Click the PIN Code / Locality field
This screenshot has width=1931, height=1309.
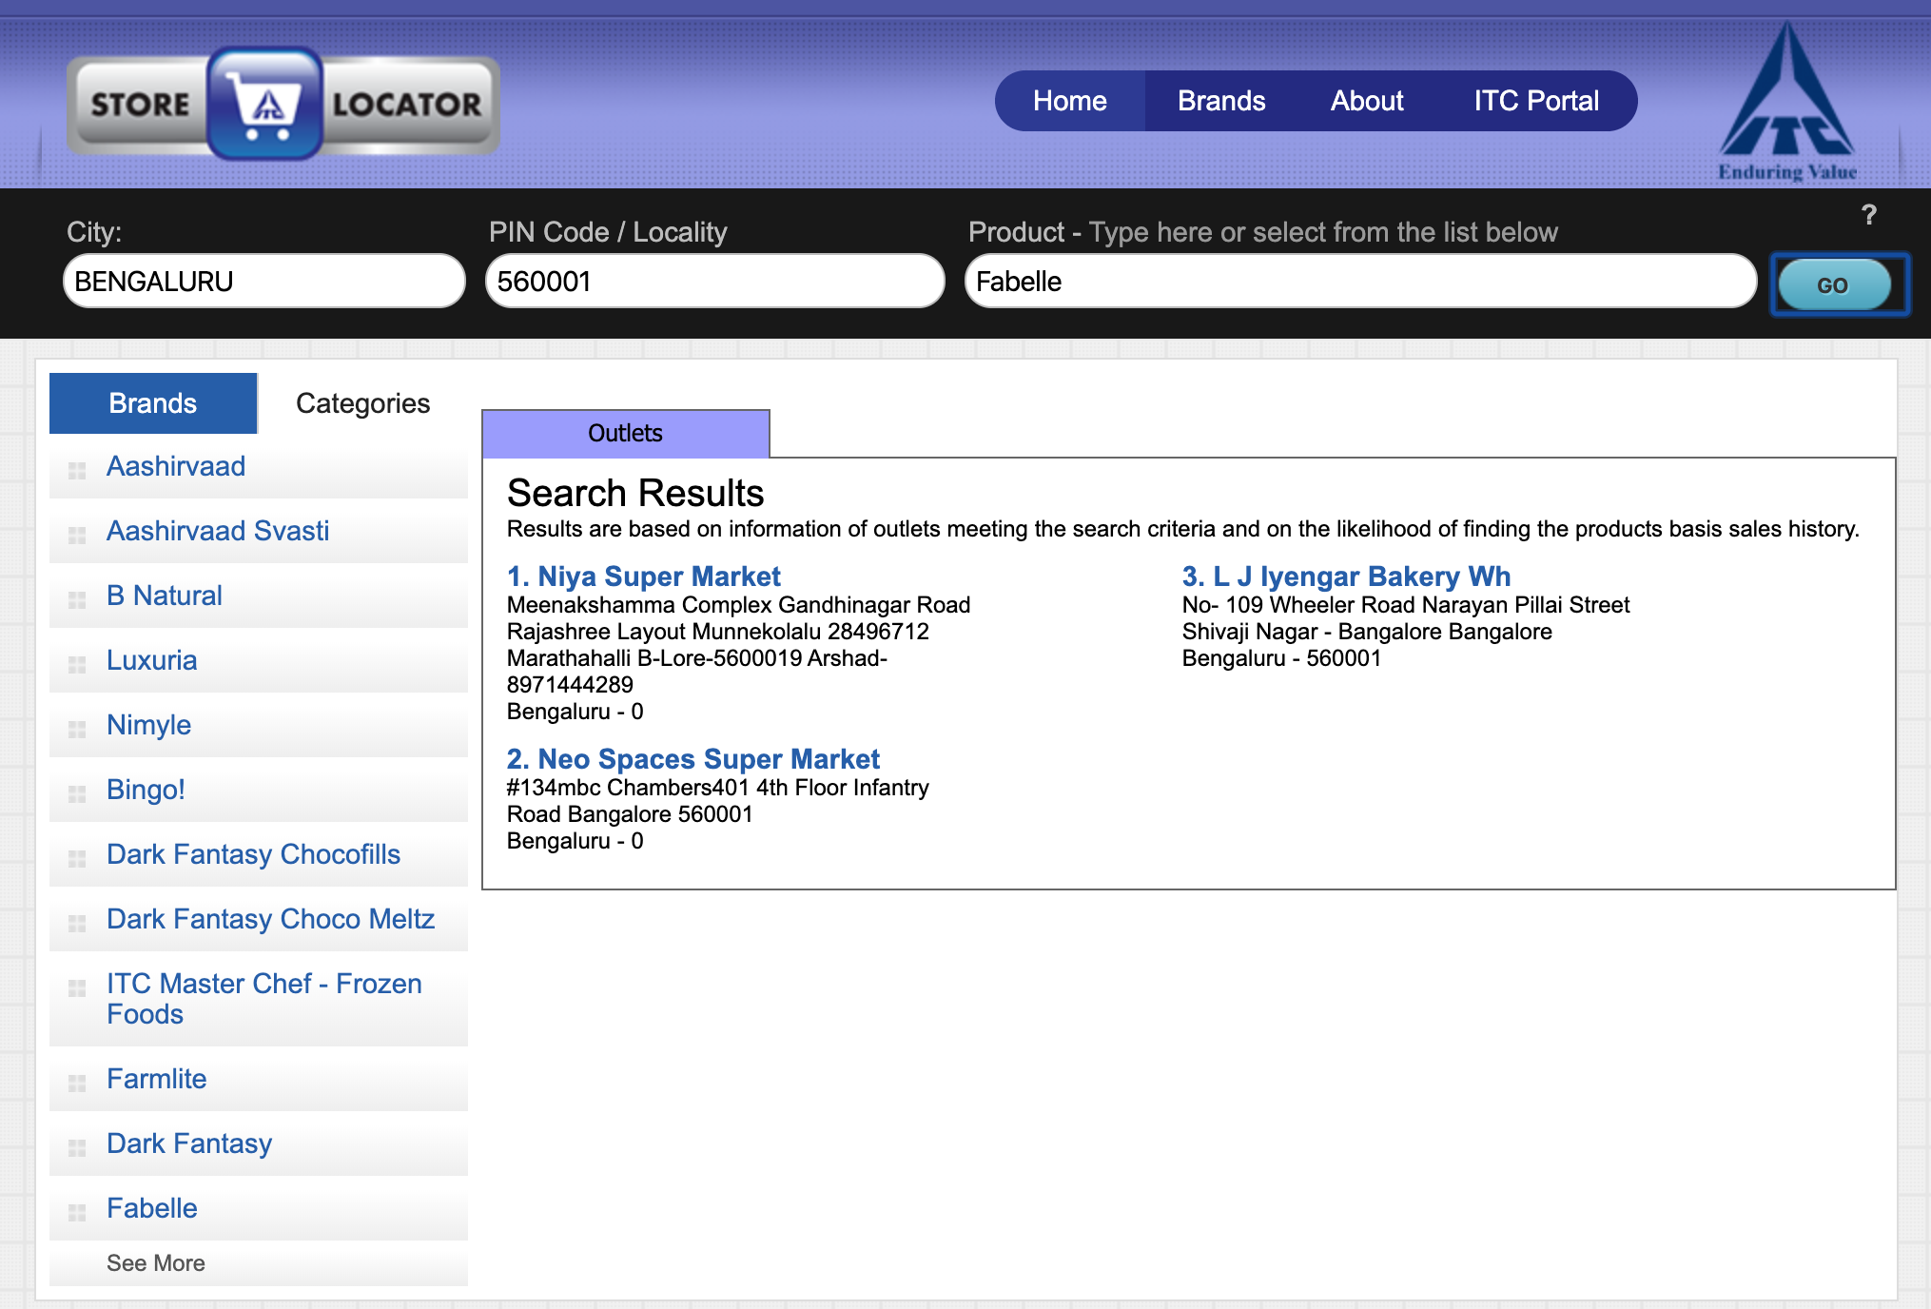pos(714,282)
